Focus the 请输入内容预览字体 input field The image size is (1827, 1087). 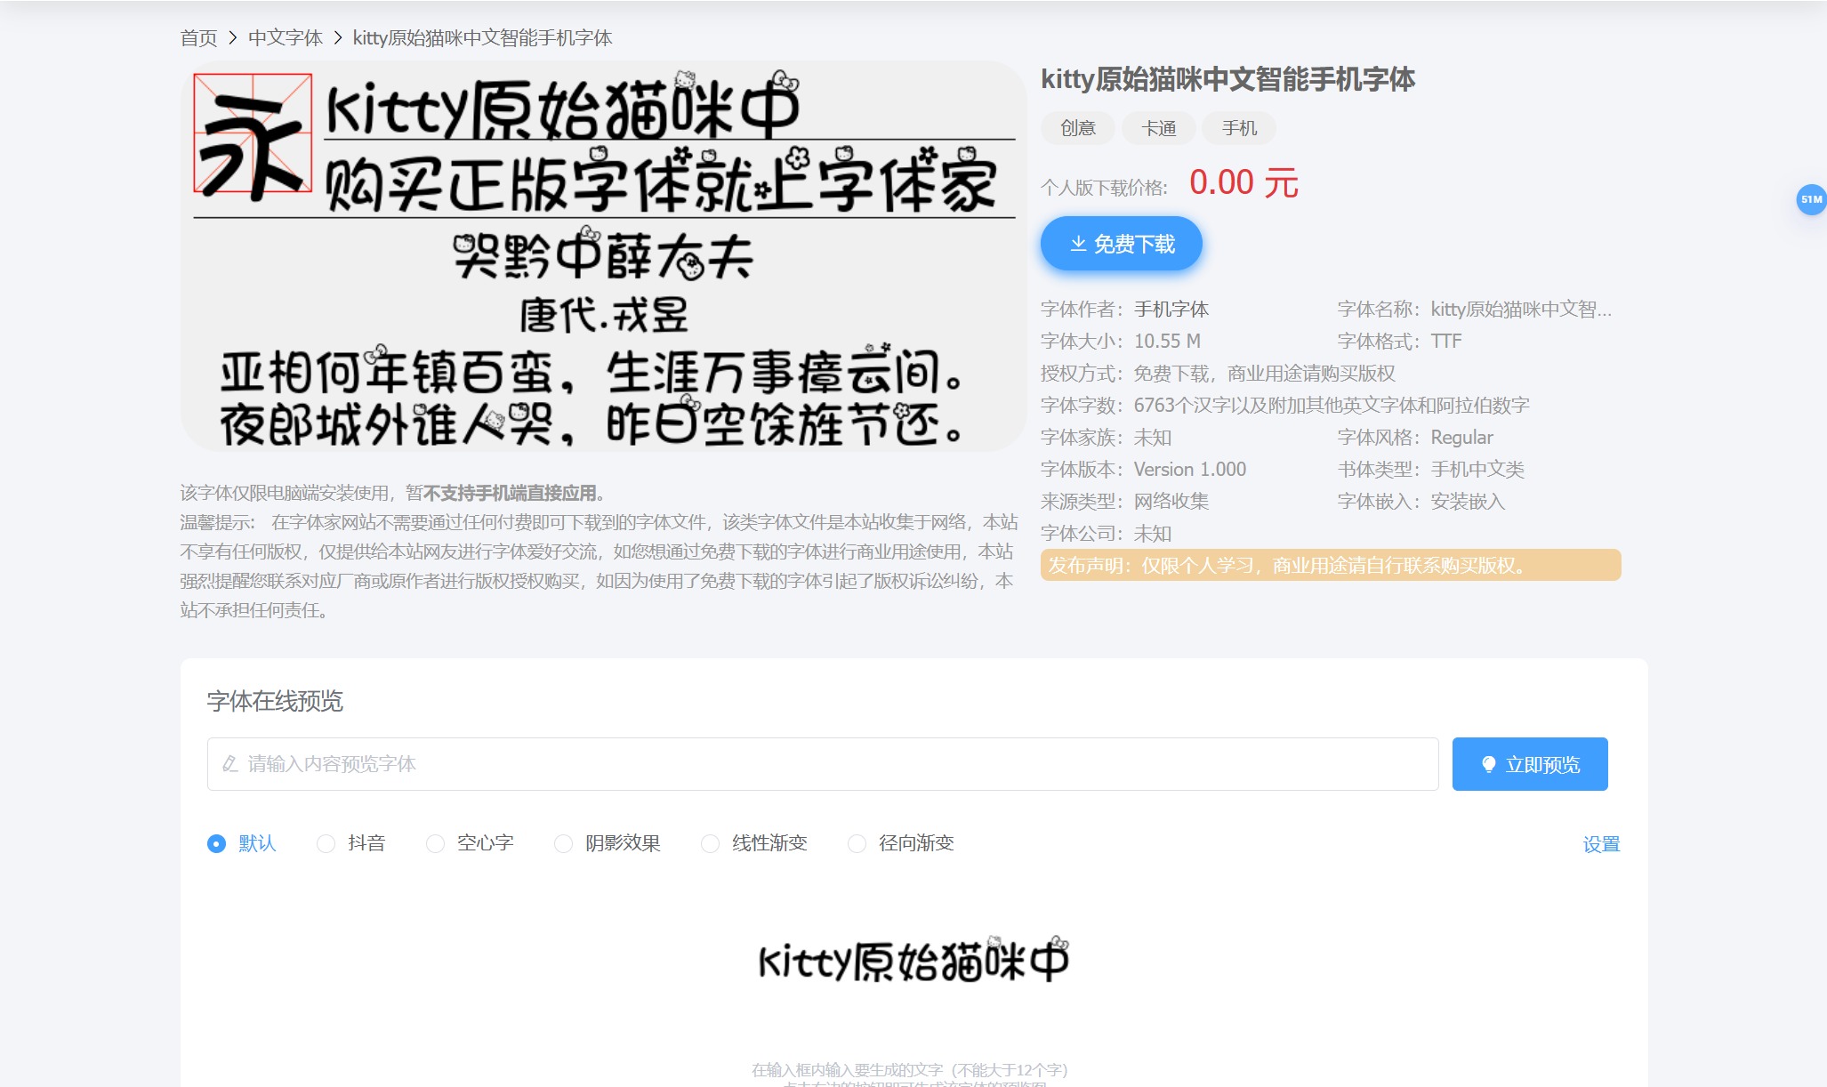point(823,764)
